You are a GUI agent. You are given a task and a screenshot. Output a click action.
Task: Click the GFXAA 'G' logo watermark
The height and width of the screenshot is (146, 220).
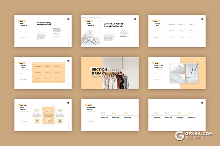(180, 136)
